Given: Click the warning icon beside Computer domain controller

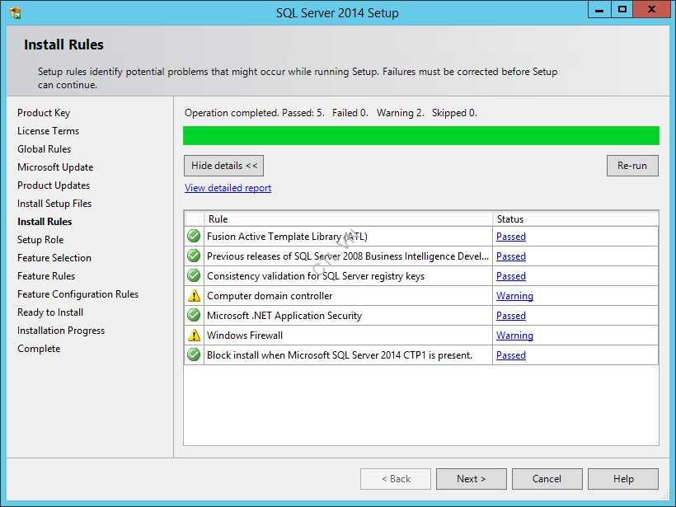Looking at the screenshot, I should (193, 295).
